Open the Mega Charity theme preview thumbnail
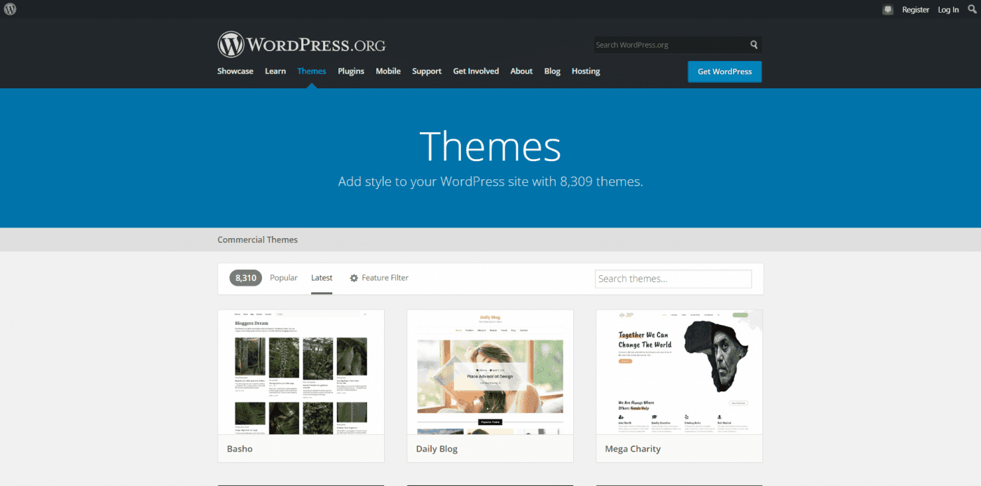 680,372
